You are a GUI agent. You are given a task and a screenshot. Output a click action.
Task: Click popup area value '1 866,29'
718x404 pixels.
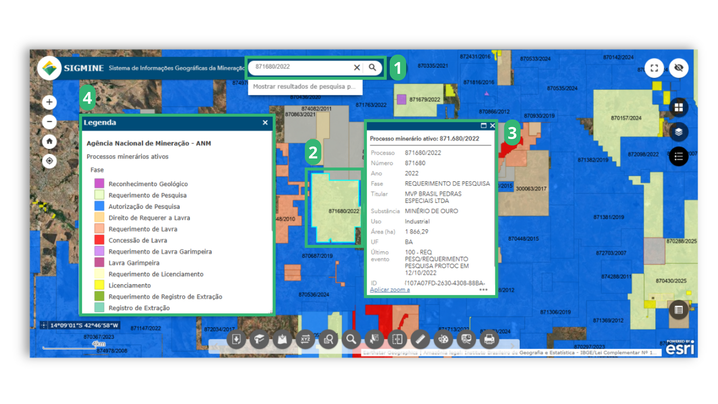pos(416,232)
